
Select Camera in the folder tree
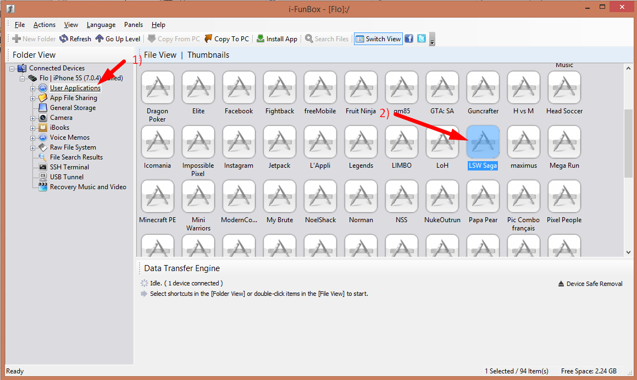point(61,118)
